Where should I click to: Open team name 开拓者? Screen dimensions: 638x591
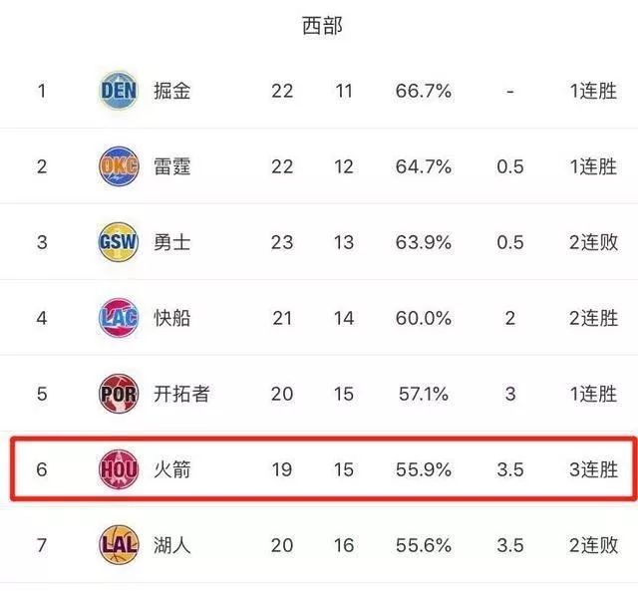tap(181, 394)
